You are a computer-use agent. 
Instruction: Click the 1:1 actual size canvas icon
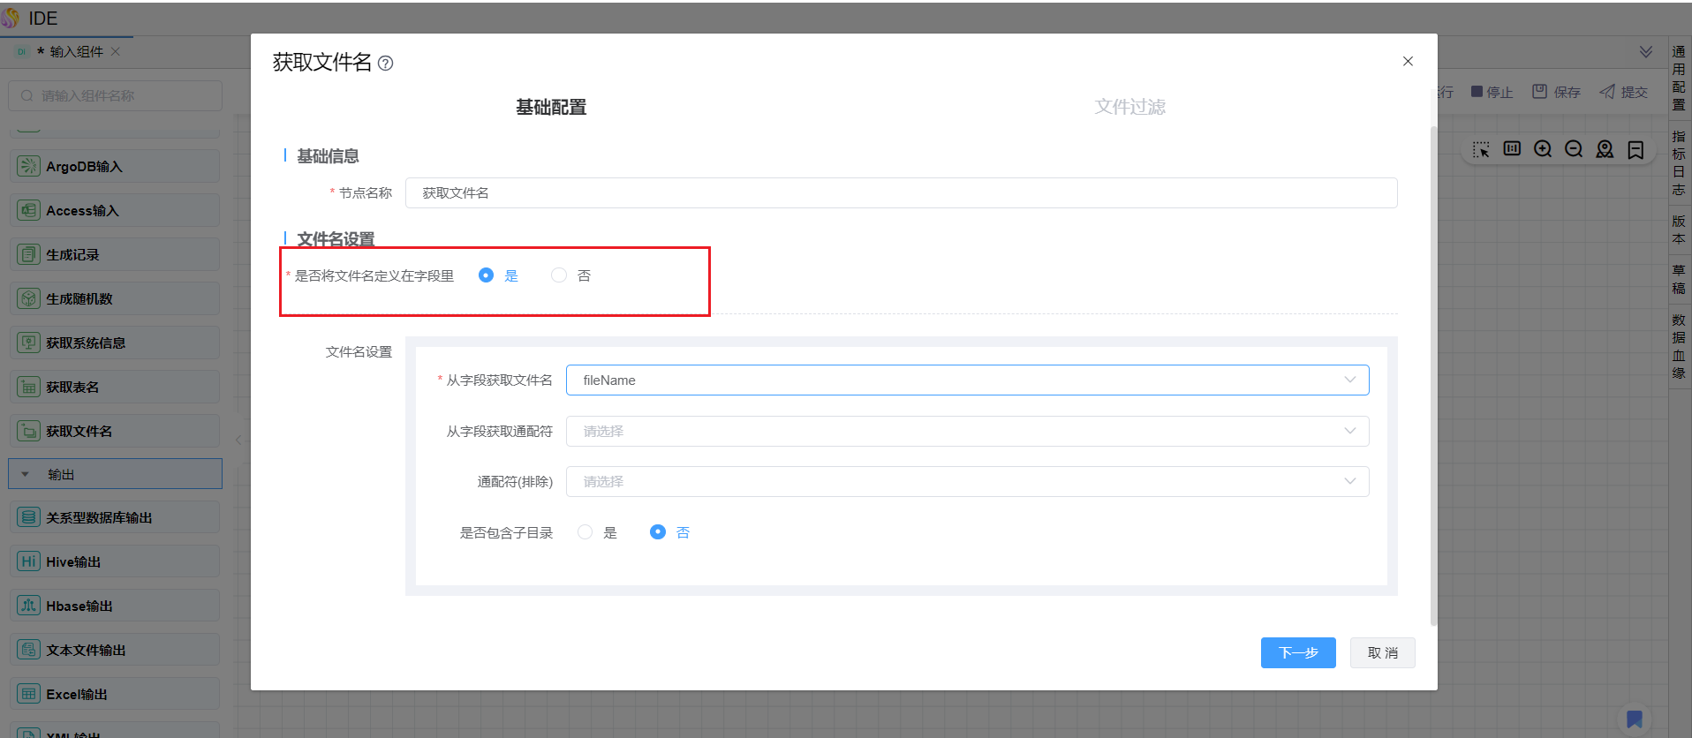coord(1512,148)
